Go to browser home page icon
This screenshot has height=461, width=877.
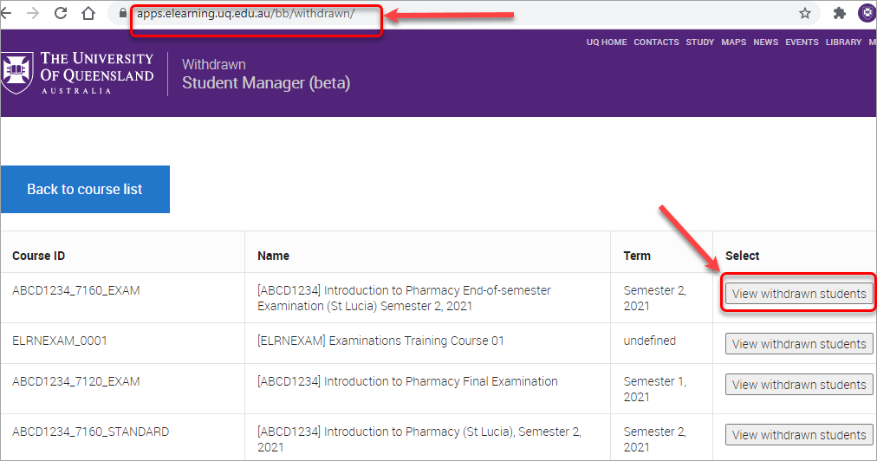(x=88, y=13)
